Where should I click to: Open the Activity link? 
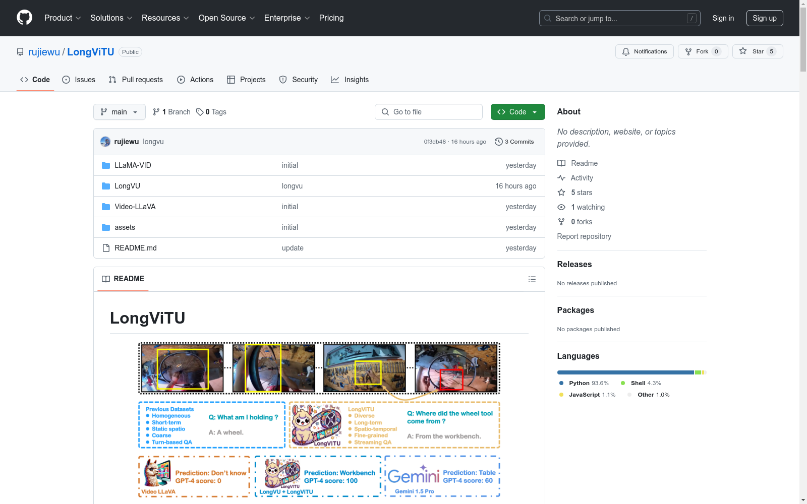click(x=575, y=178)
